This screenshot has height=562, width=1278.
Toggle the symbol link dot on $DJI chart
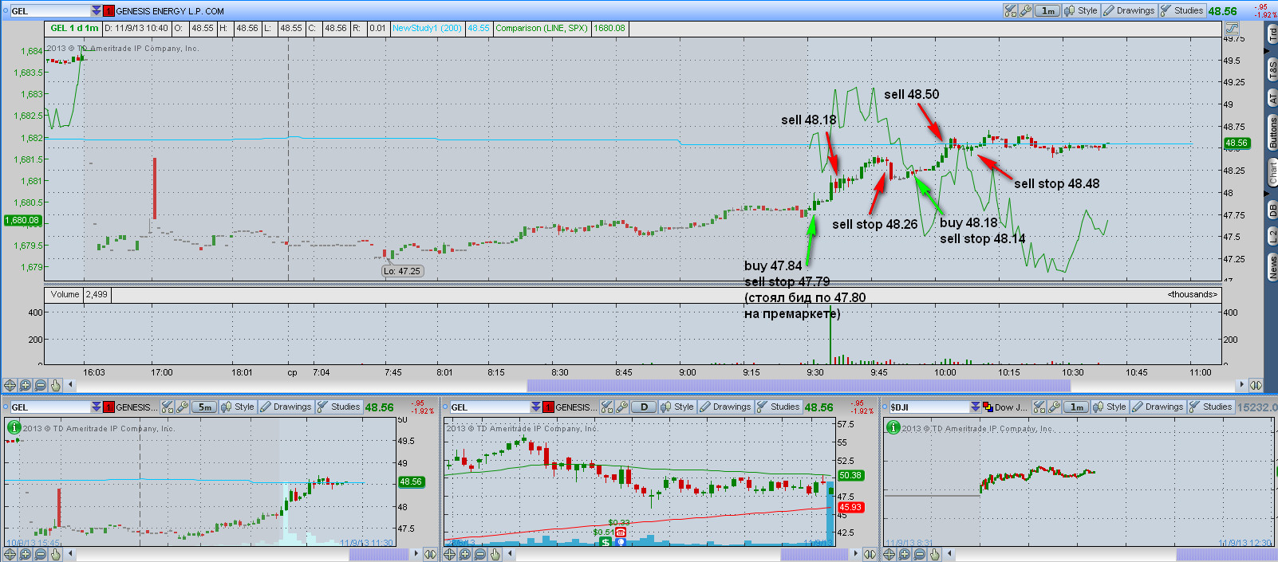pyautogui.click(x=884, y=407)
